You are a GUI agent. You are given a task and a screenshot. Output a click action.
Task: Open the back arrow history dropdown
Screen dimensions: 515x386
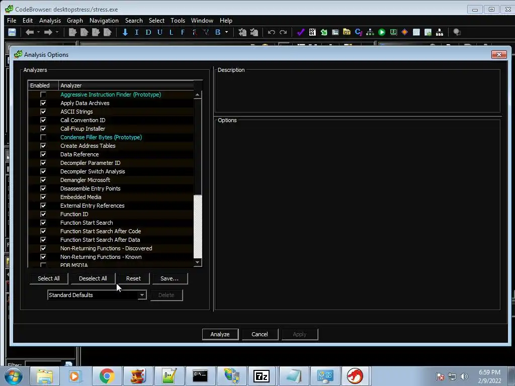38,32
